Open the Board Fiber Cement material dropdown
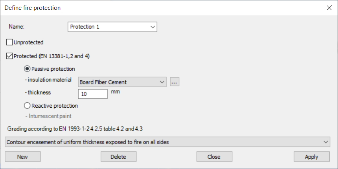Screen dimensions: 338x169 [x=122, y=82]
